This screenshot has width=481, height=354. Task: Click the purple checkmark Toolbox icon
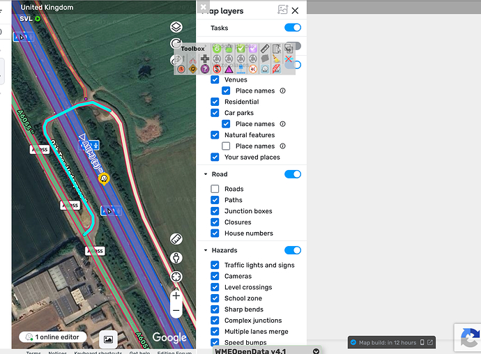[x=253, y=49]
